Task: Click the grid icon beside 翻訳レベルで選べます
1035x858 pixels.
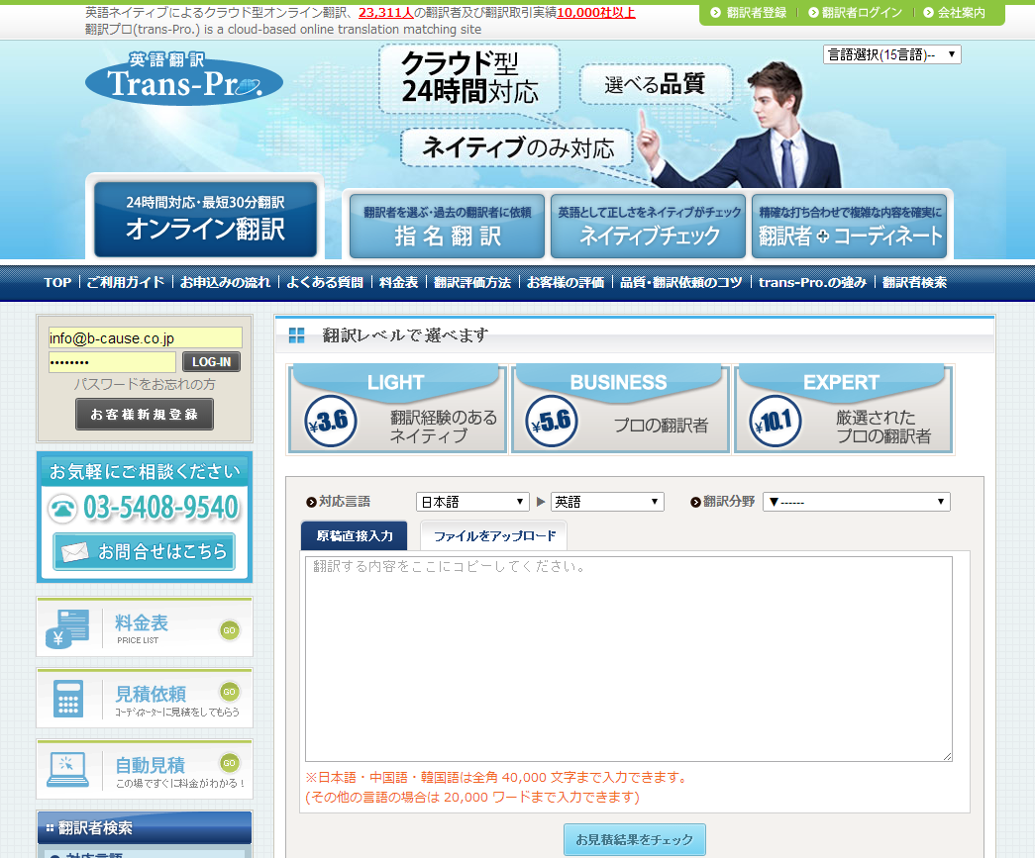Action: (x=297, y=335)
